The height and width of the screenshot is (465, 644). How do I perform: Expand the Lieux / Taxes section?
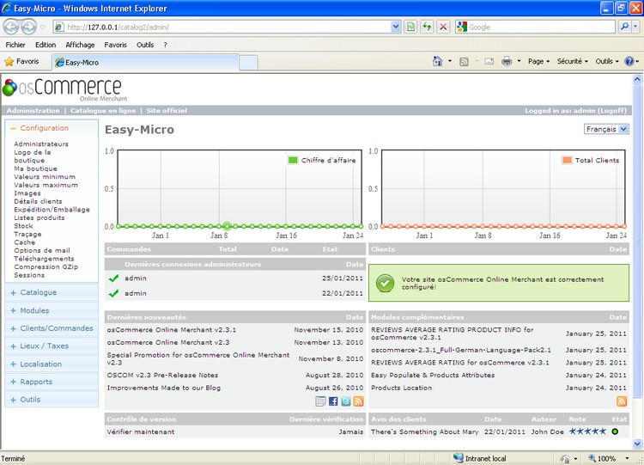click(x=52, y=346)
